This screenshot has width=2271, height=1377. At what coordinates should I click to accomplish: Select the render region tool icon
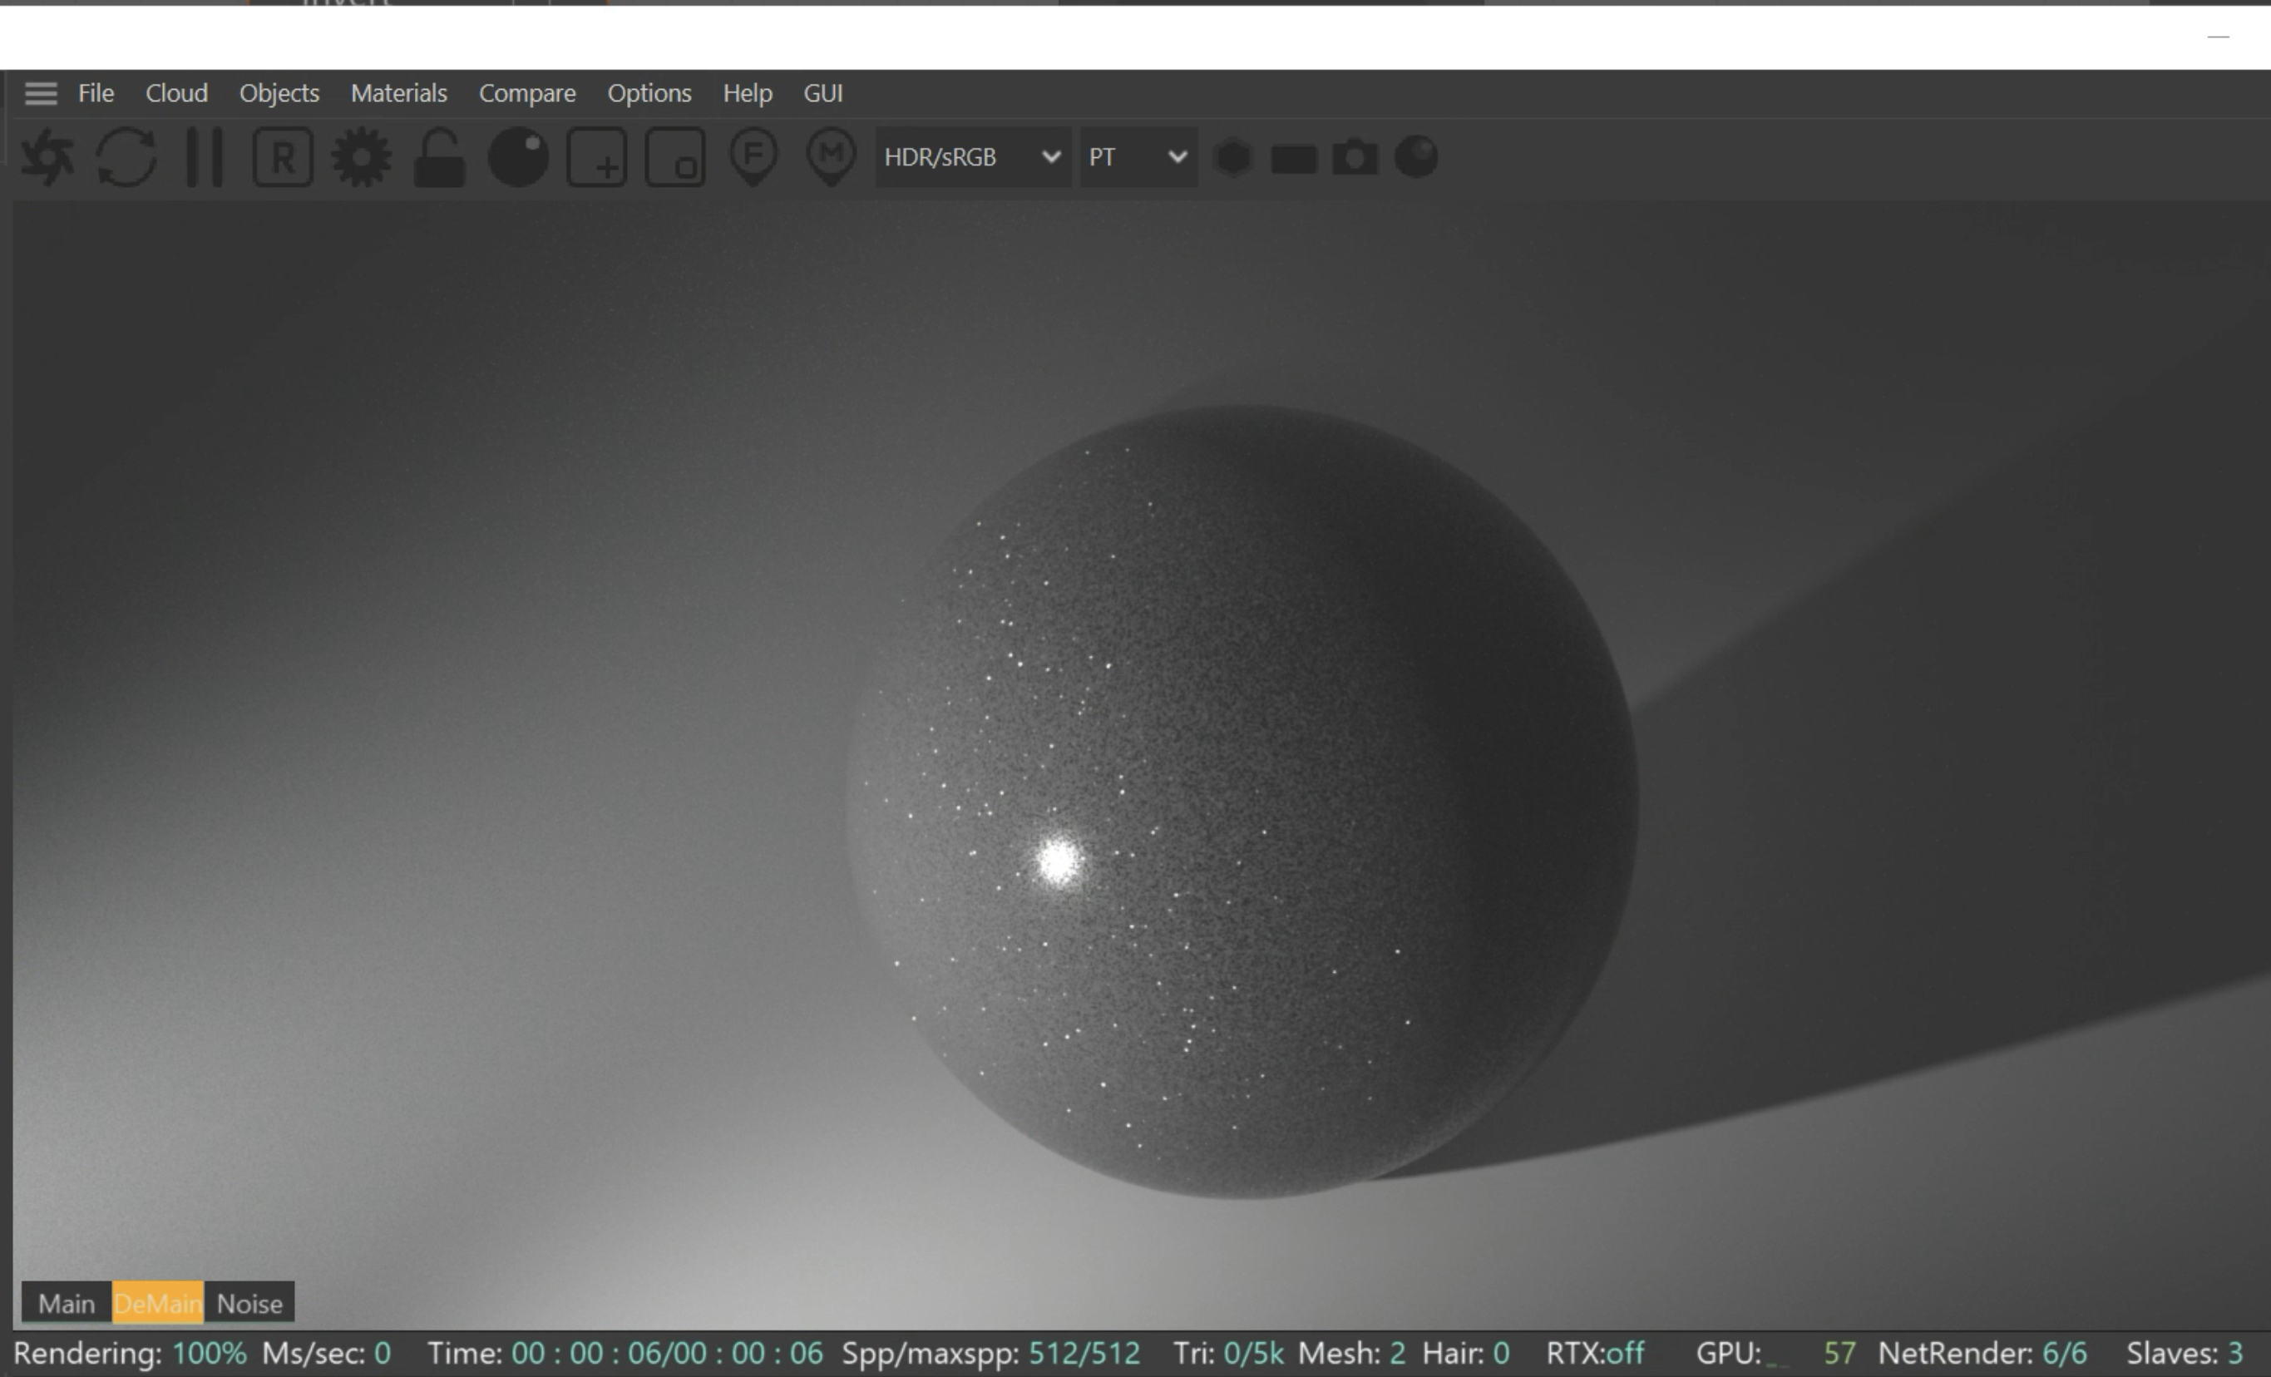click(597, 158)
